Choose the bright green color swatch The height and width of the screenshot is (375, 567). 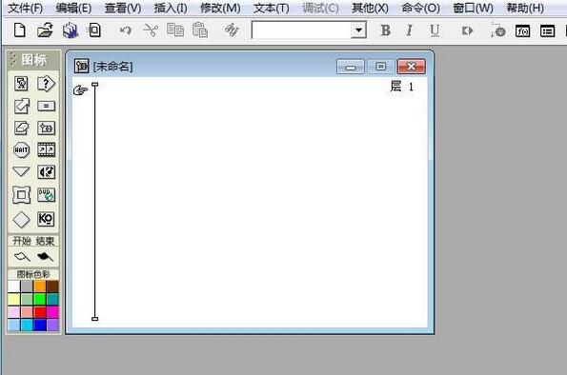(40, 300)
